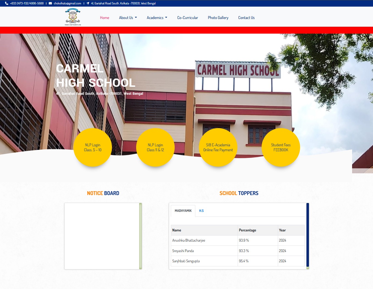This screenshot has height=289, width=373.
Task: Click the Carmel school crest logo
Action: point(73,17)
